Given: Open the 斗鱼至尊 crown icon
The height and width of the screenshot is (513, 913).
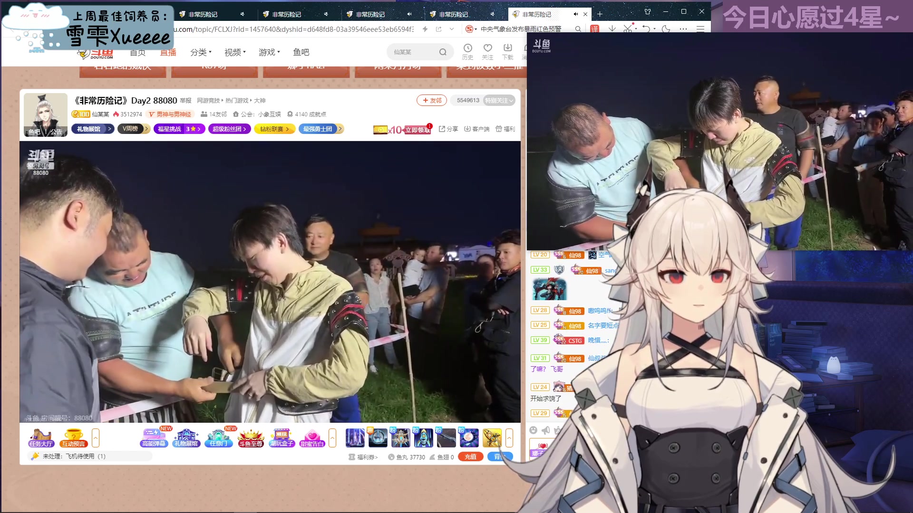Looking at the screenshot, I should 251,438.
